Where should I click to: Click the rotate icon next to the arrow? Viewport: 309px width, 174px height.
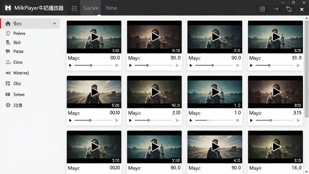click(x=289, y=9)
